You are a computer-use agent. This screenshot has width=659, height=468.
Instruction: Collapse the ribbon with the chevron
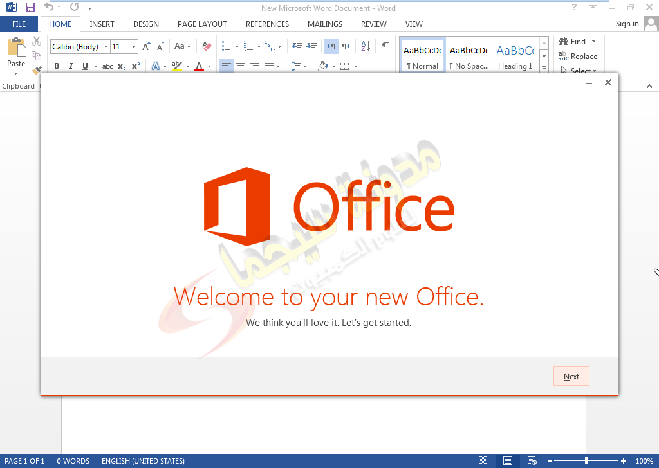point(650,86)
